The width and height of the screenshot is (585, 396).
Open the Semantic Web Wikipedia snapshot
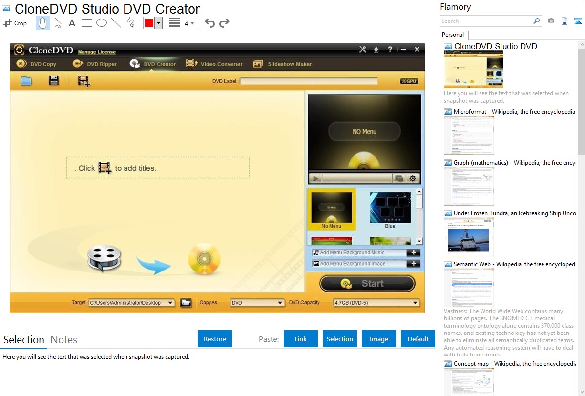click(x=469, y=288)
